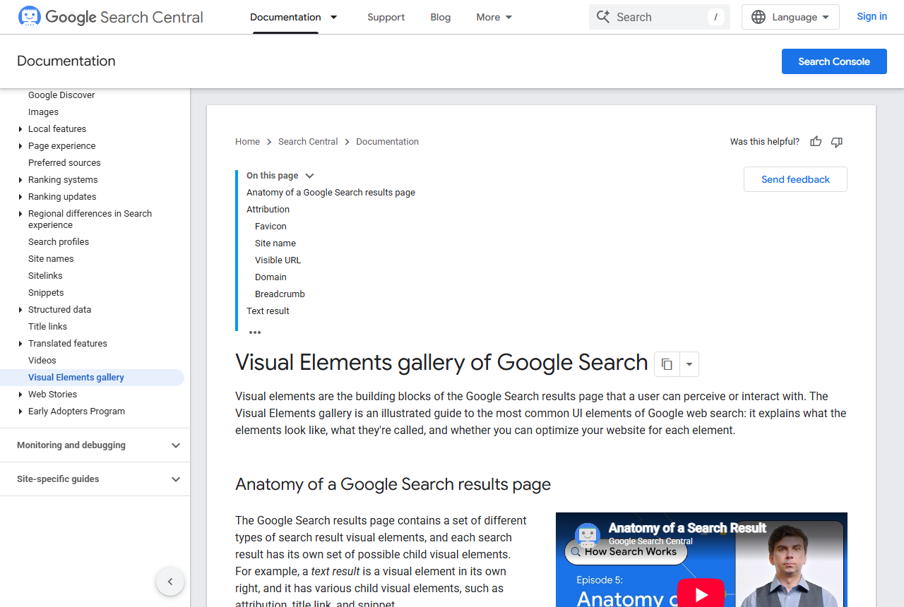Click the thumbs up helpful icon
Screen dimensions: 904x607
(x=816, y=142)
